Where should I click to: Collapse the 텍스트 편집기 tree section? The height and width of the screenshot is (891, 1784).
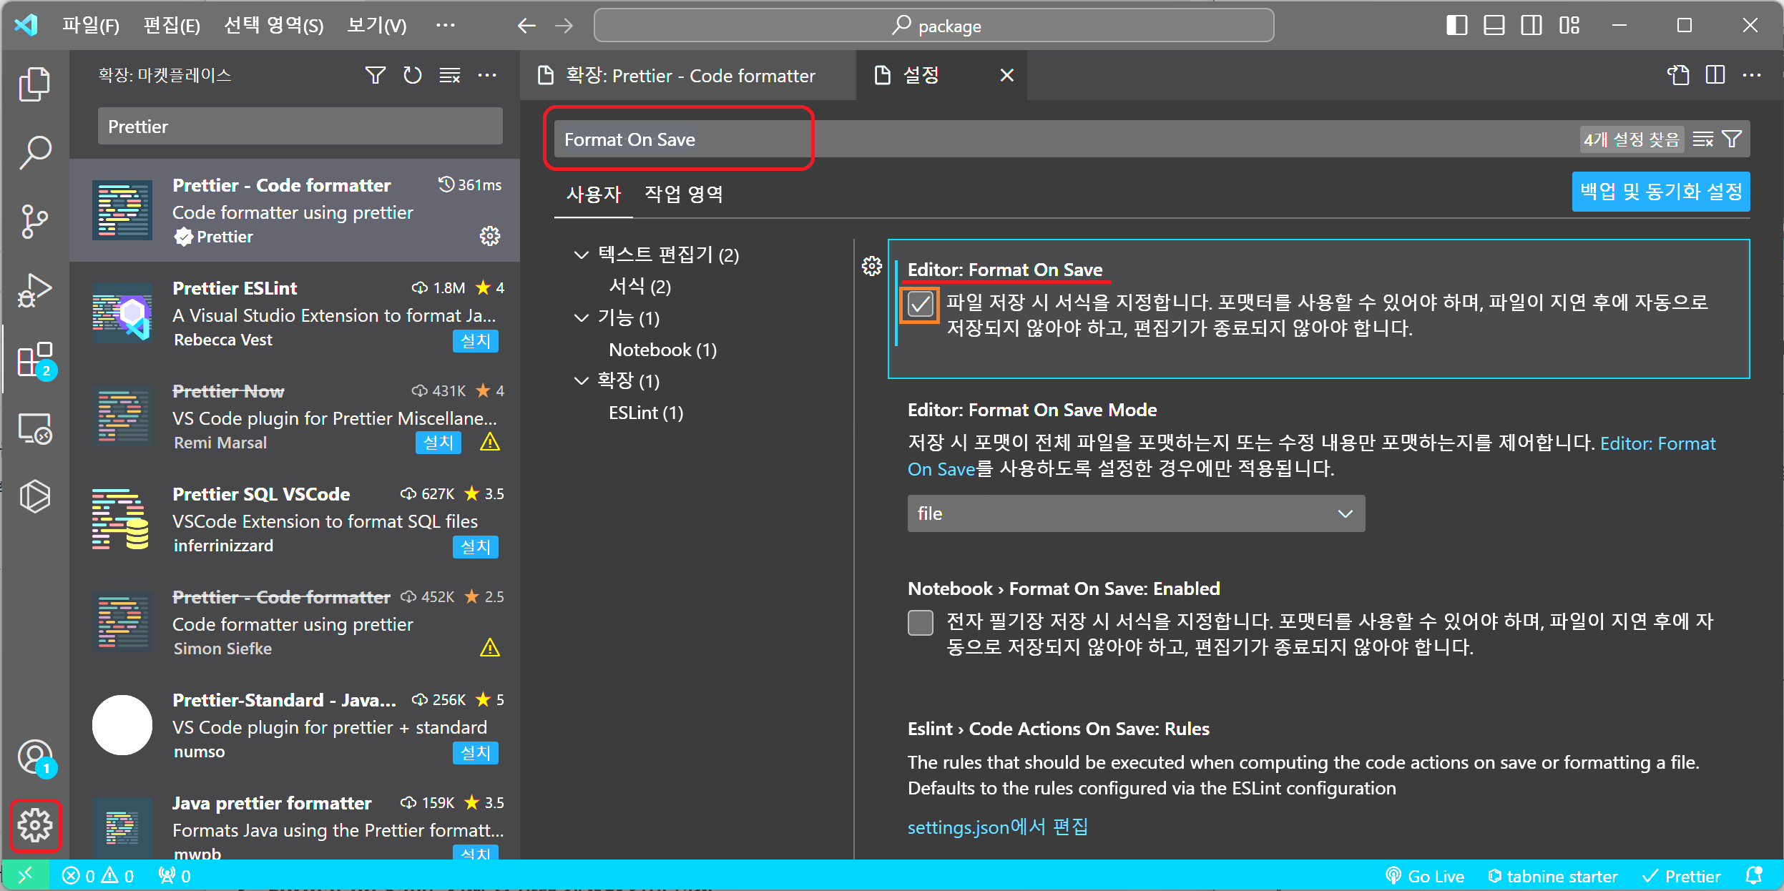point(581,255)
